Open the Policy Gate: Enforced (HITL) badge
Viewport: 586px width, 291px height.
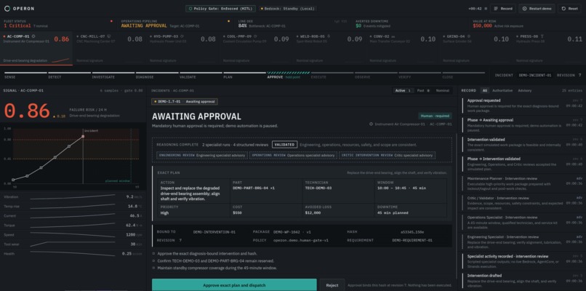(x=220, y=9)
